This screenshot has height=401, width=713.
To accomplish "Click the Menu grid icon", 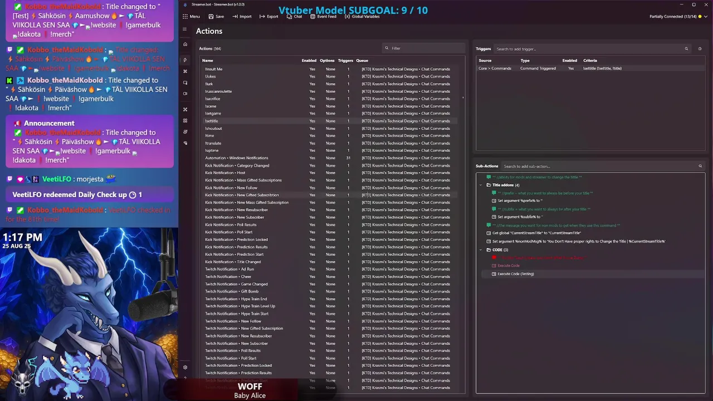I will pos(185,17).
